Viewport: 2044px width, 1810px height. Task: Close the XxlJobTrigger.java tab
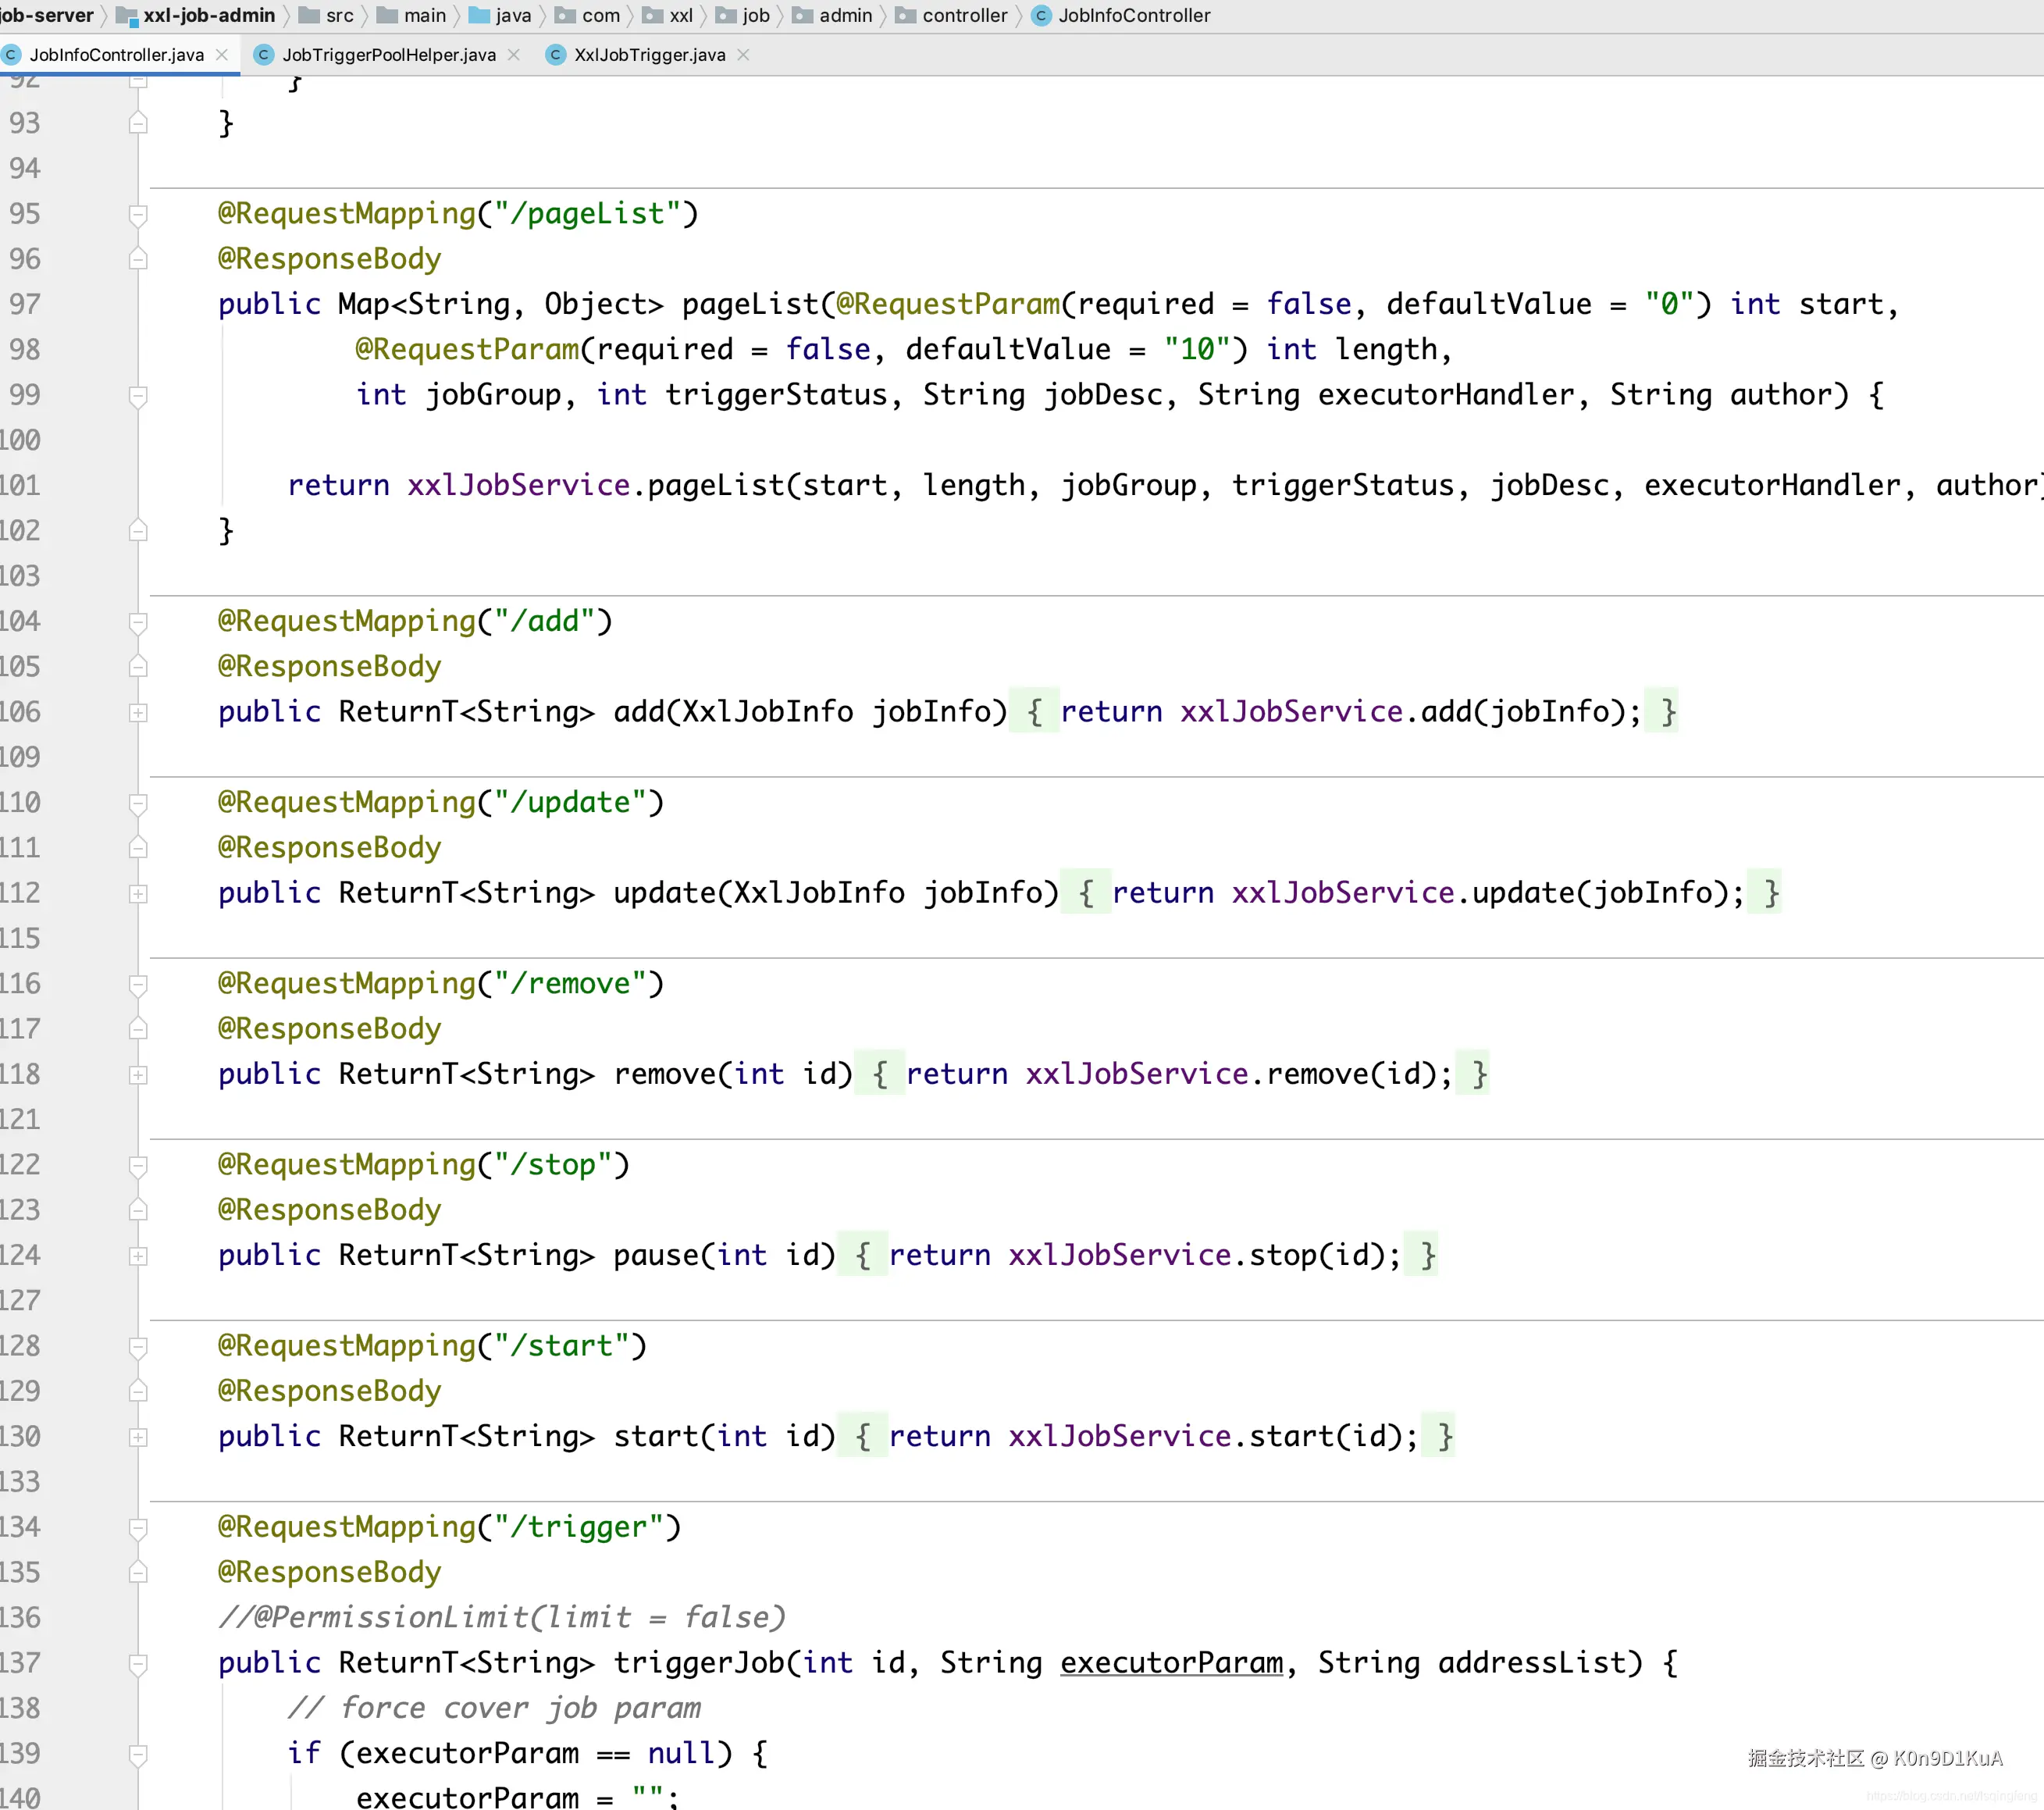[x=743, y=55]
